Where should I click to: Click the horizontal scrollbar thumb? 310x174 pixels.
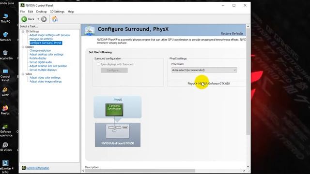[140, 171]
